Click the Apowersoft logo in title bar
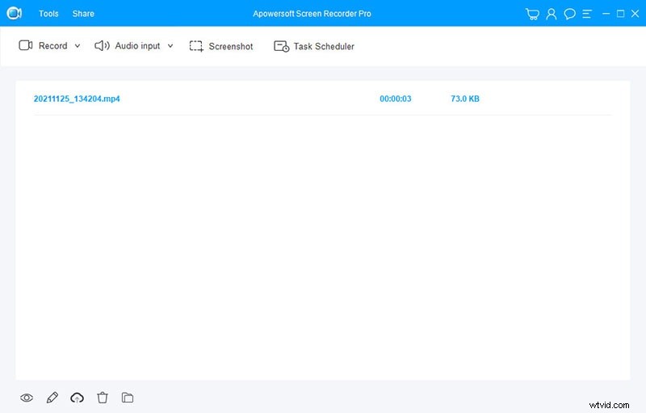This screenshot has height=413, width=646. [15, 14]
